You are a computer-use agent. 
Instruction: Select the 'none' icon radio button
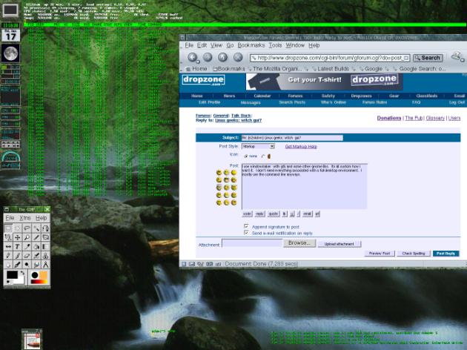click(x=245, y=156)
